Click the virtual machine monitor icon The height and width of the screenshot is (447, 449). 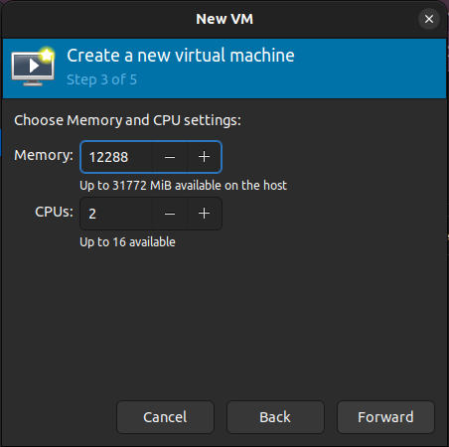coord(33,68)
